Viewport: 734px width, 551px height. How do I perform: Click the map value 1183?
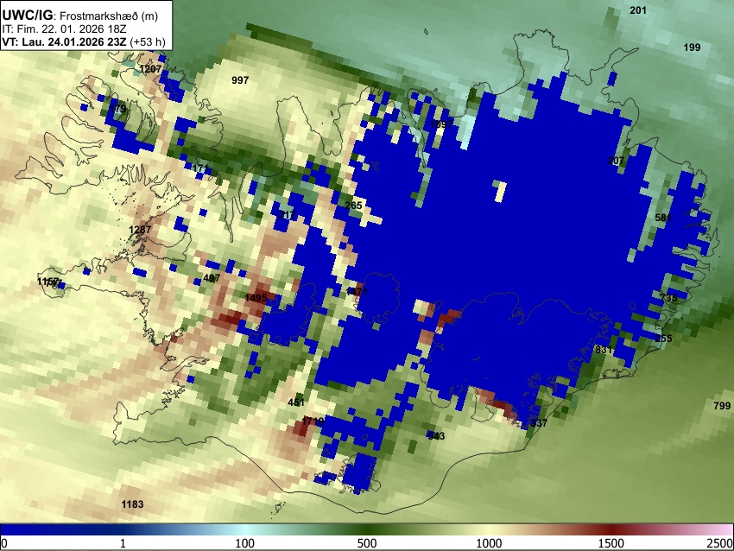[132, 504]
